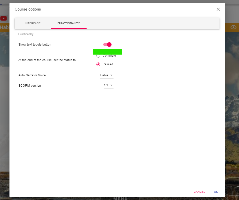The width and height of the screenshot is (239, 200).
Task: Click the small 'Functionality' section heading
Action: (26, 34)
